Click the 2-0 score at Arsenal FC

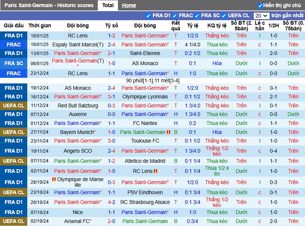point(112,221)
